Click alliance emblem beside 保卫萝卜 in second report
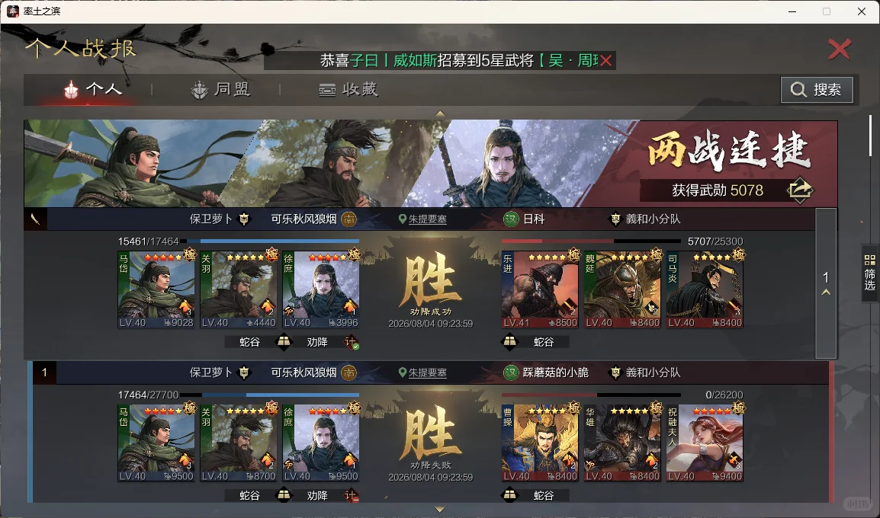The image size is (880, 518). tap(244, 373)
